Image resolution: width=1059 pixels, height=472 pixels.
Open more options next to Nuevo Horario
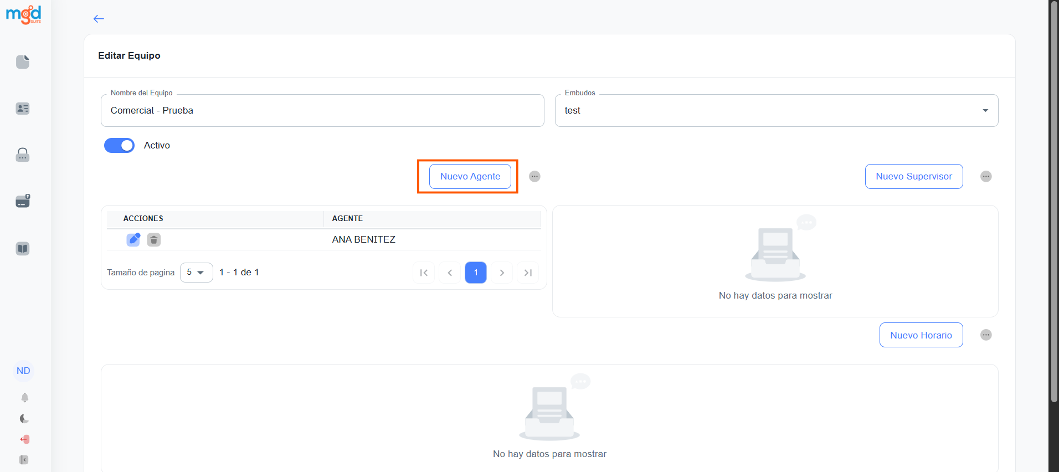pos(986,335)
